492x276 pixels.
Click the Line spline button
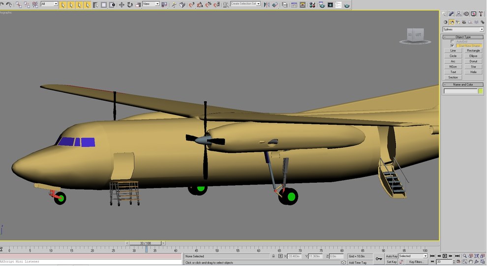pos(453,51)
